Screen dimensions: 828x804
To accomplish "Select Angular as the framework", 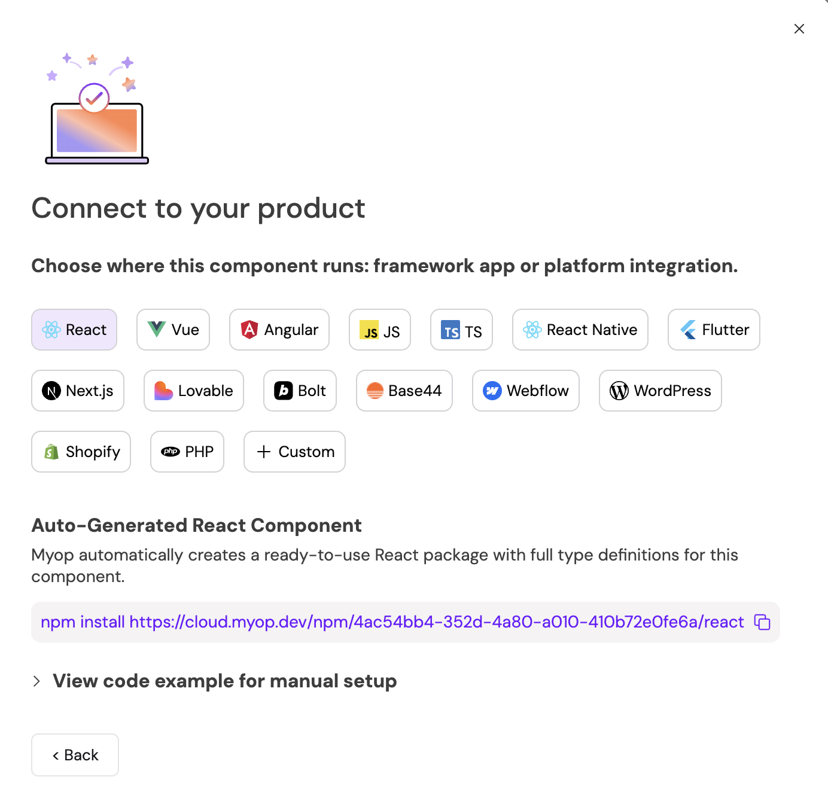I will (279, 330).
